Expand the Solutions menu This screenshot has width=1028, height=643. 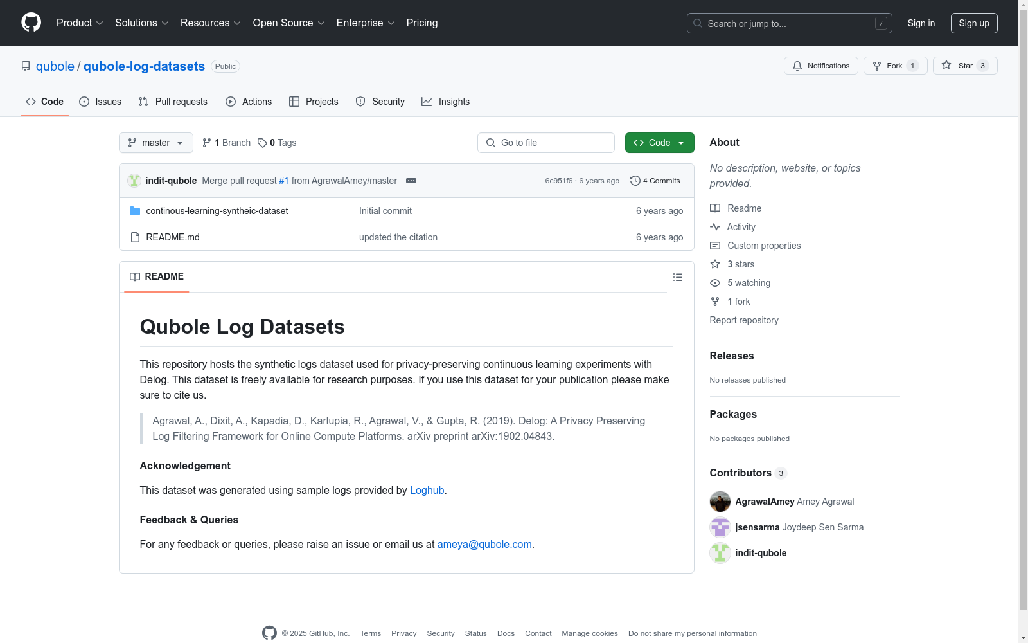(142, 23)
